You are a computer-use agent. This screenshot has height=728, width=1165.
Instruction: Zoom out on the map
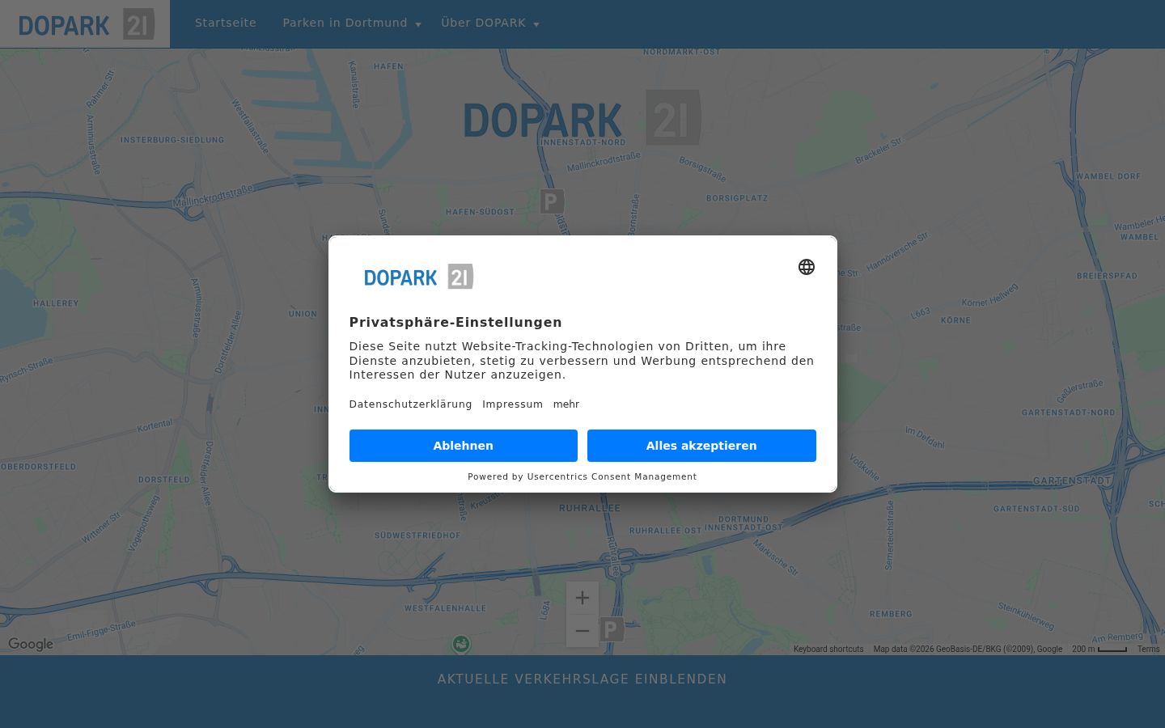click(582, 631)
